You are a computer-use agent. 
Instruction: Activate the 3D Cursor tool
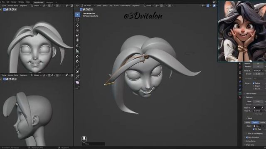coord(78,20)
